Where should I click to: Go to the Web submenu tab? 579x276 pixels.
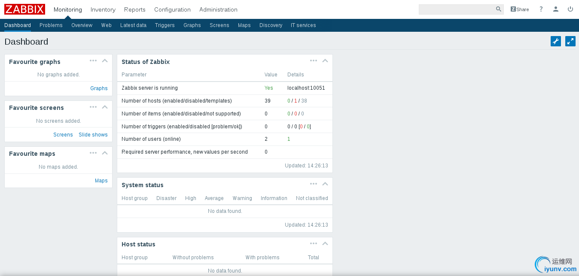pos(107,25)
